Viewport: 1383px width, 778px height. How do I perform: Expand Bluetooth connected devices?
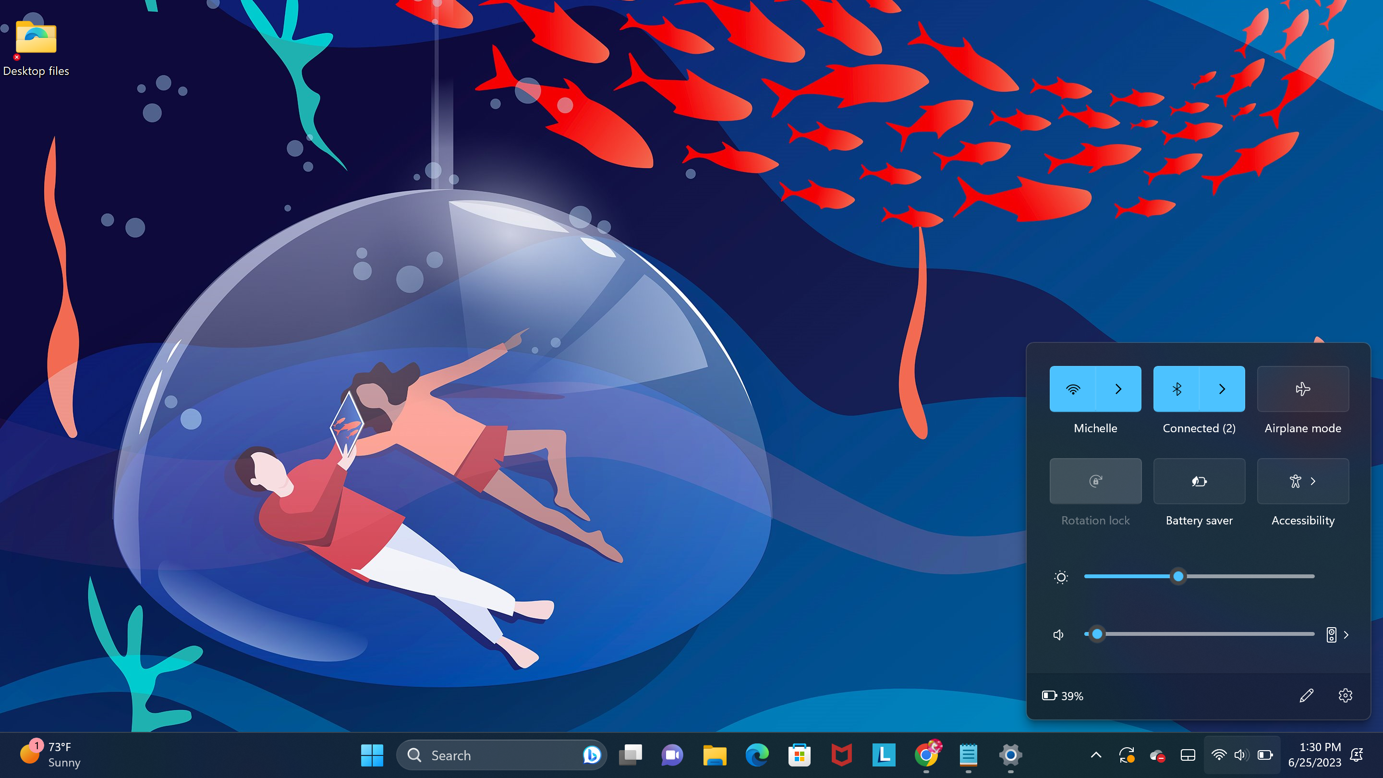[x=1223, y=389]
